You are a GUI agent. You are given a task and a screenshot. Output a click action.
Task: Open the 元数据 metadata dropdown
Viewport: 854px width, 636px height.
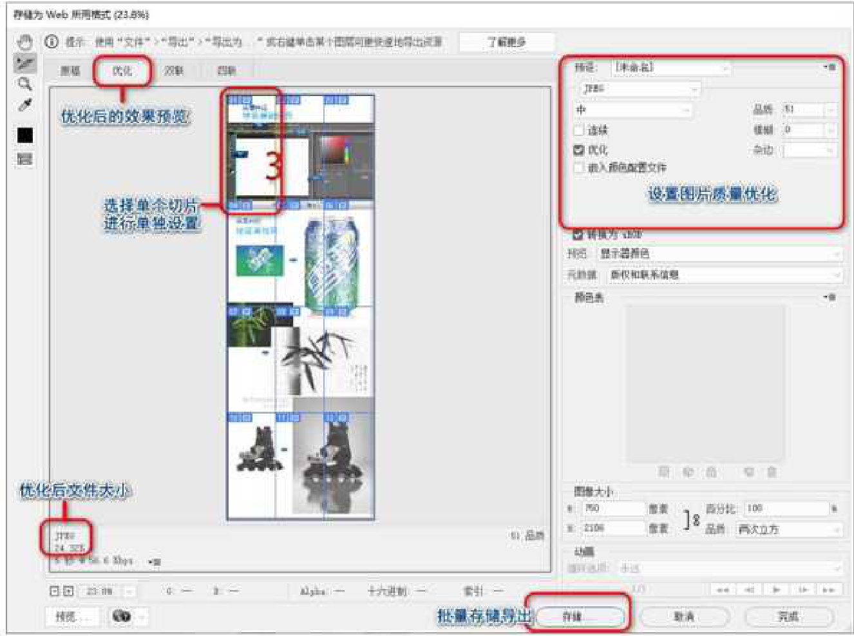(x=724, y=275)
